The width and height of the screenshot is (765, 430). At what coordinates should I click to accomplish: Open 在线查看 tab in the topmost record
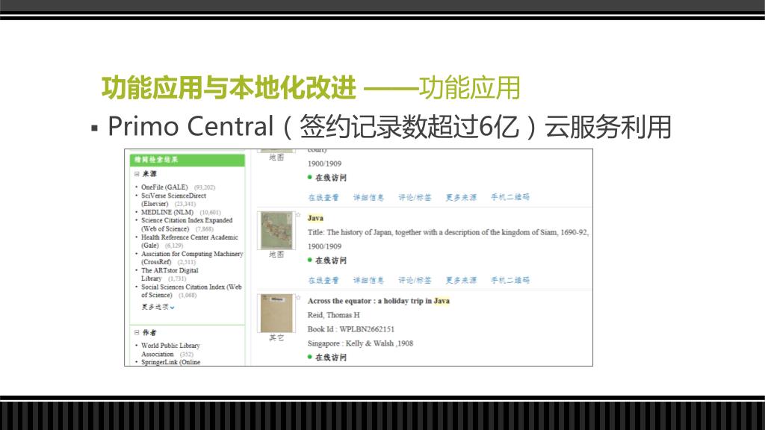pyautogui.click(x=323, y=197)
